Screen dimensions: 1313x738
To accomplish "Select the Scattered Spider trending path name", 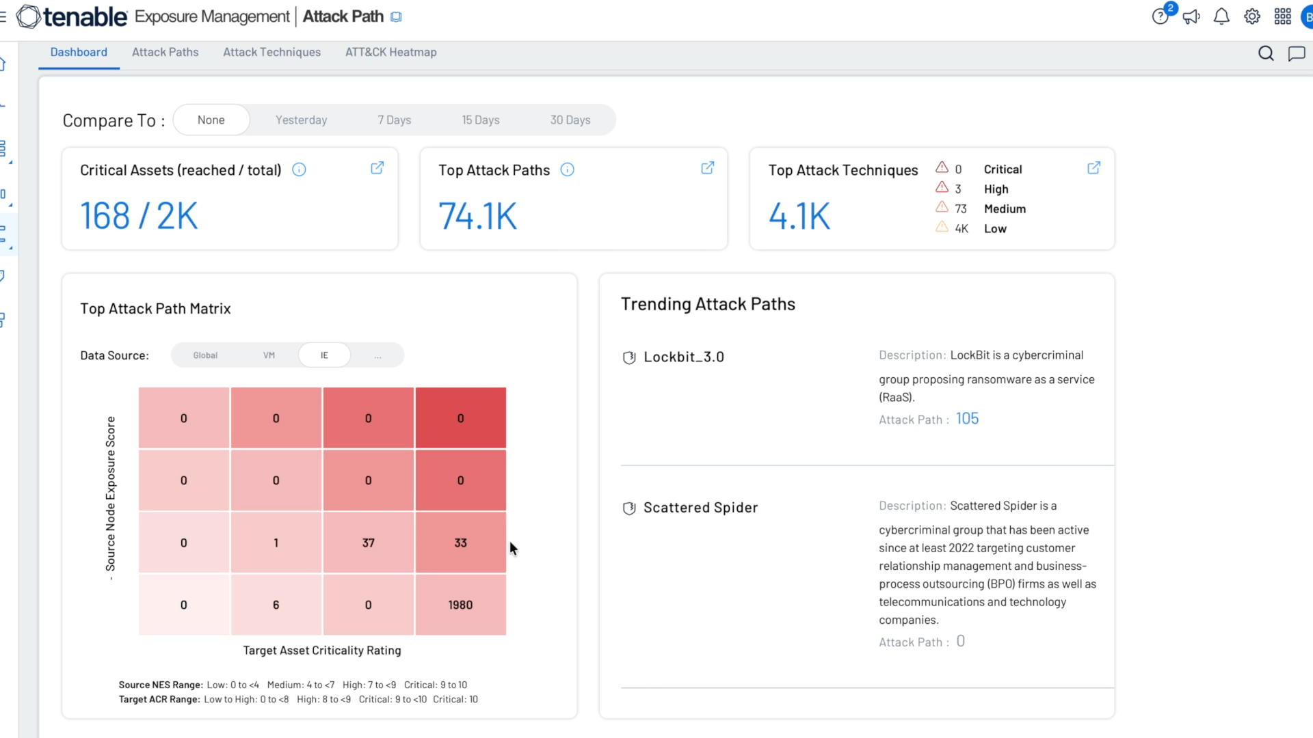I will click(x=701, y=508).
